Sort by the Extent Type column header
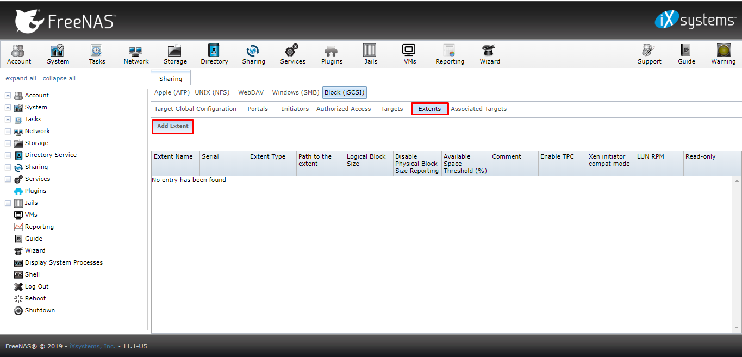This screenshot has height=357, width=742. pyautogui.click(x=272, y=163)
